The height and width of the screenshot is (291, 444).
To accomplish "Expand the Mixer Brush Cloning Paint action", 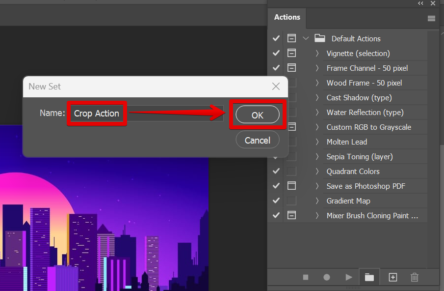I will click(317, 216).
